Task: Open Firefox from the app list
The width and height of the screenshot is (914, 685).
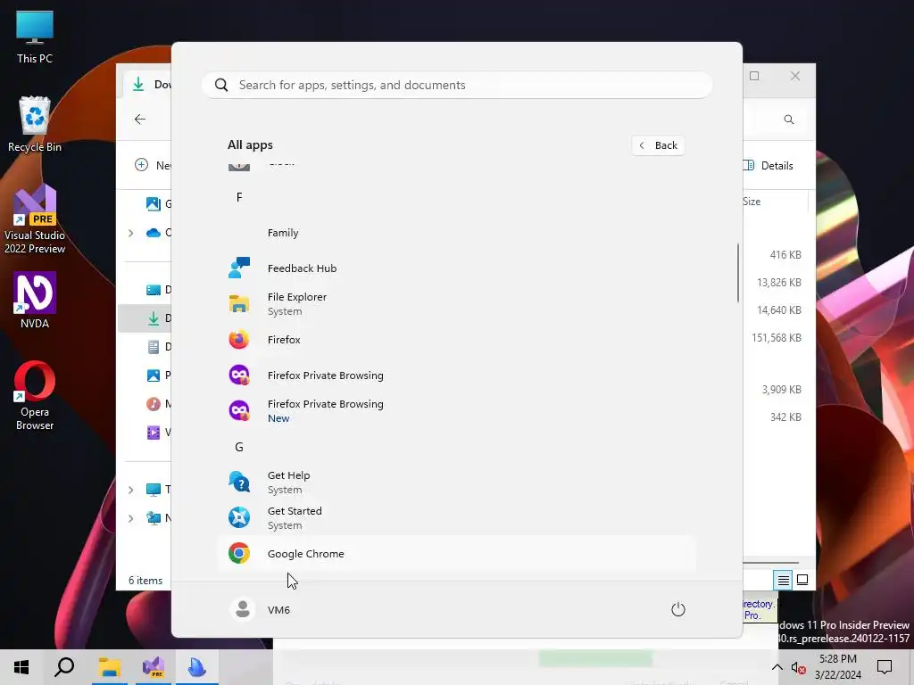Action: pyautogui.click(x=456, y=340)
